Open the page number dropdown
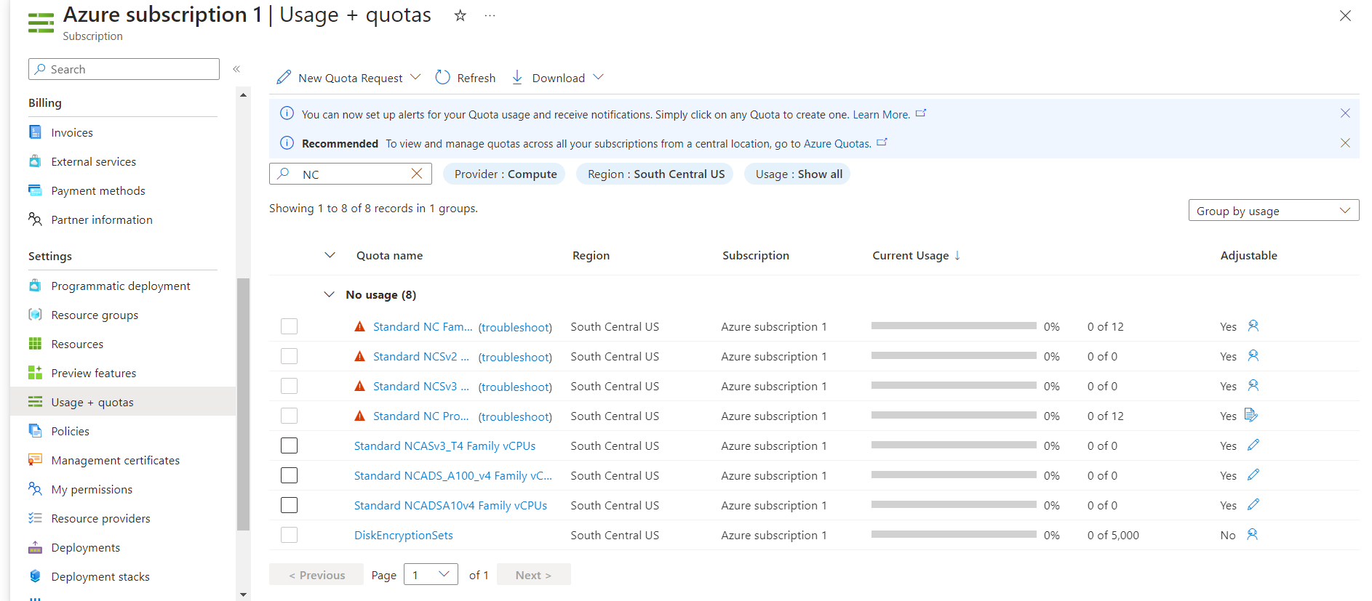 (x=431, y=575)
